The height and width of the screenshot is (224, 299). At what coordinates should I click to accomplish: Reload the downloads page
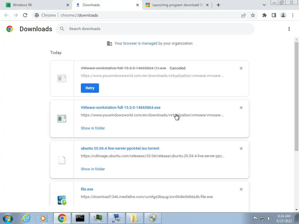[25, 15]
